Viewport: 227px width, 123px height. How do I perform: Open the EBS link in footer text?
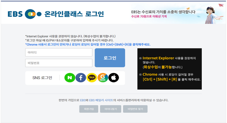(83, 100)
